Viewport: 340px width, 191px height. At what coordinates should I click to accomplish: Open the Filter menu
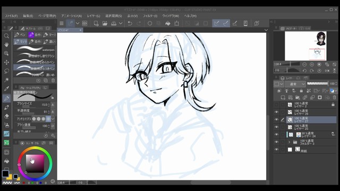click(150, 16)
